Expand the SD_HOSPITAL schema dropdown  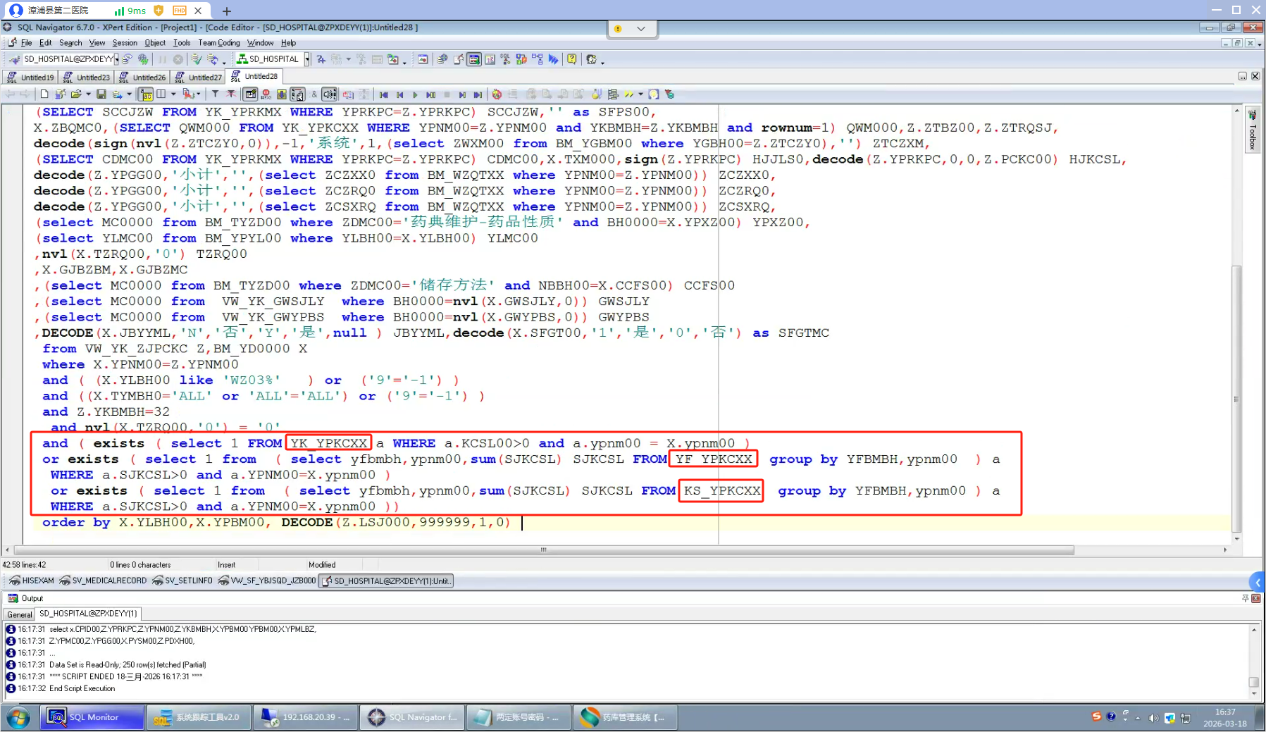[307, 59]
